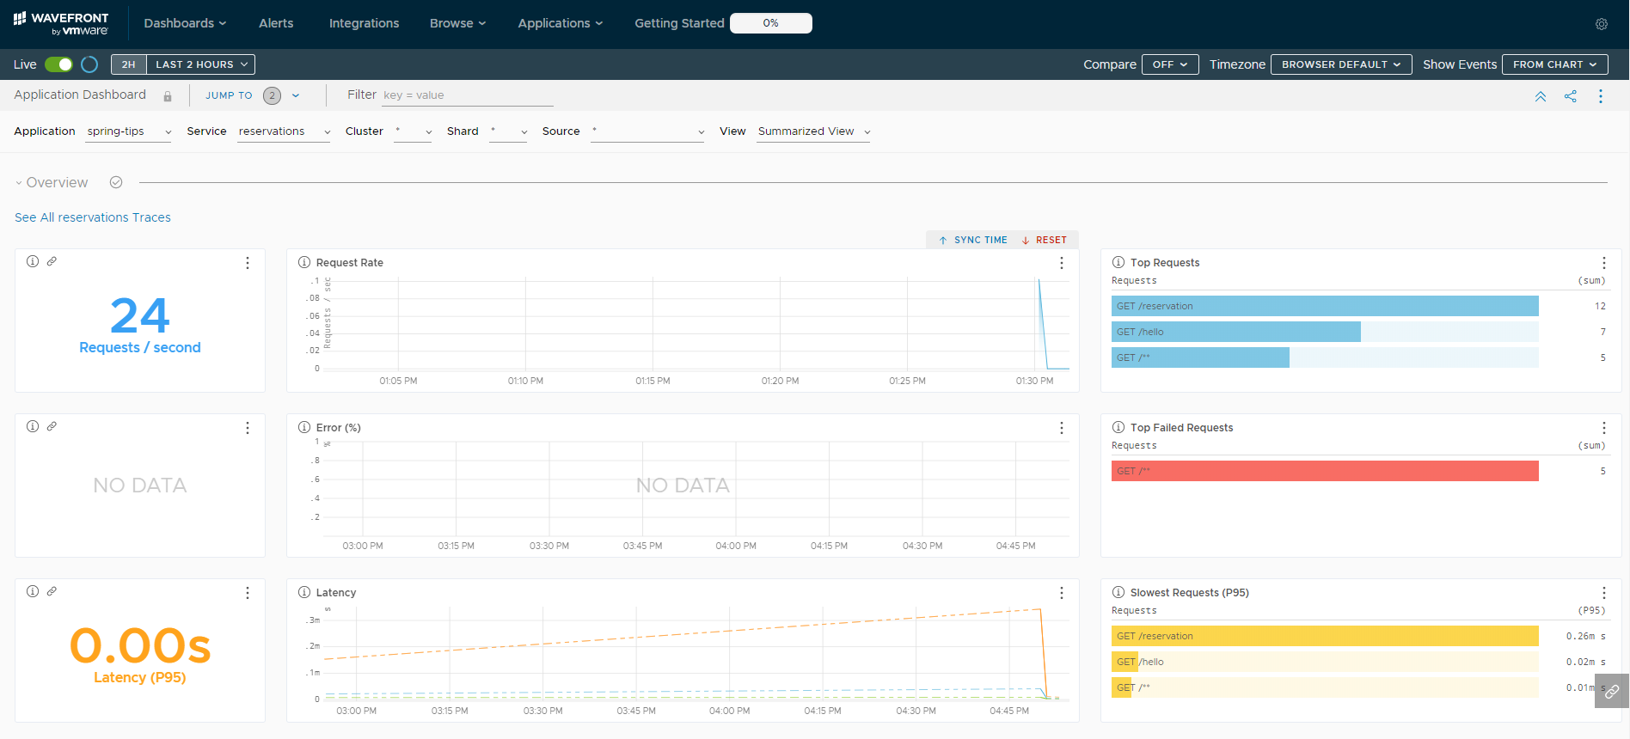Open Timezone Browser Default dropdown

pos(1341,64)
